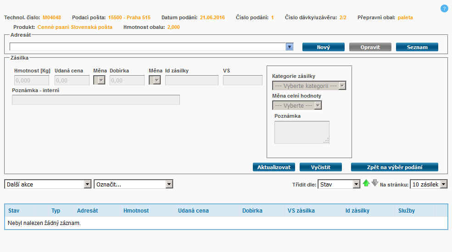Open the Další akce dropdown

click(x=48, y=184)
